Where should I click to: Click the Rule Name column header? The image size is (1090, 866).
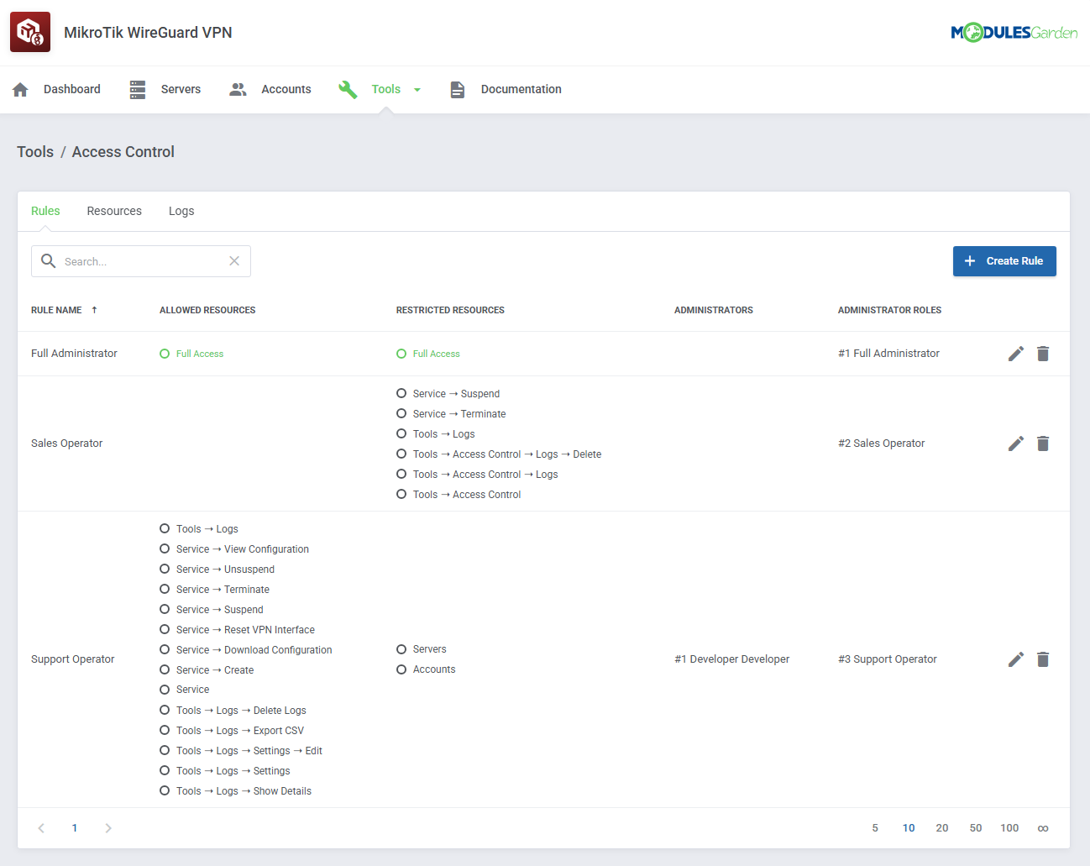pos(56,310)
